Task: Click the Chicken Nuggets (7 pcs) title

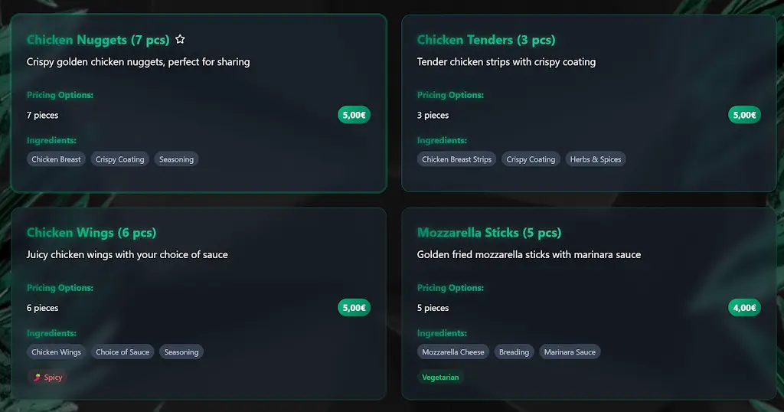Action: click(x=98, y=40)
